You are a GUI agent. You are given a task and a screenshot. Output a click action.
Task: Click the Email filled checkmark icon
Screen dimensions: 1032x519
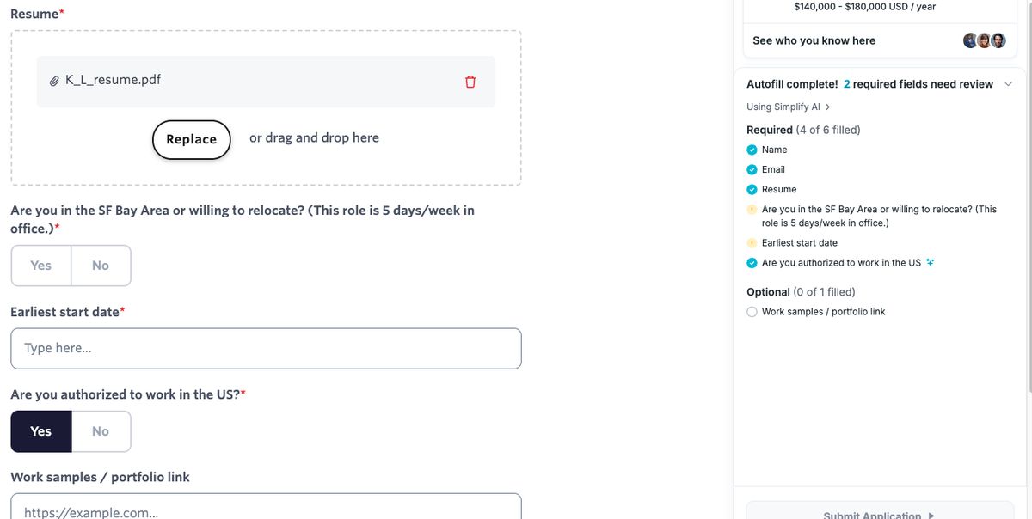coord(752,169)
